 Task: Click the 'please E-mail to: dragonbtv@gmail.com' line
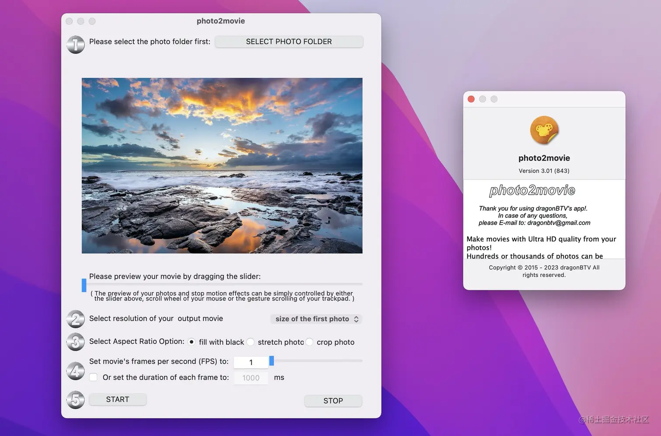click(534, 223)
